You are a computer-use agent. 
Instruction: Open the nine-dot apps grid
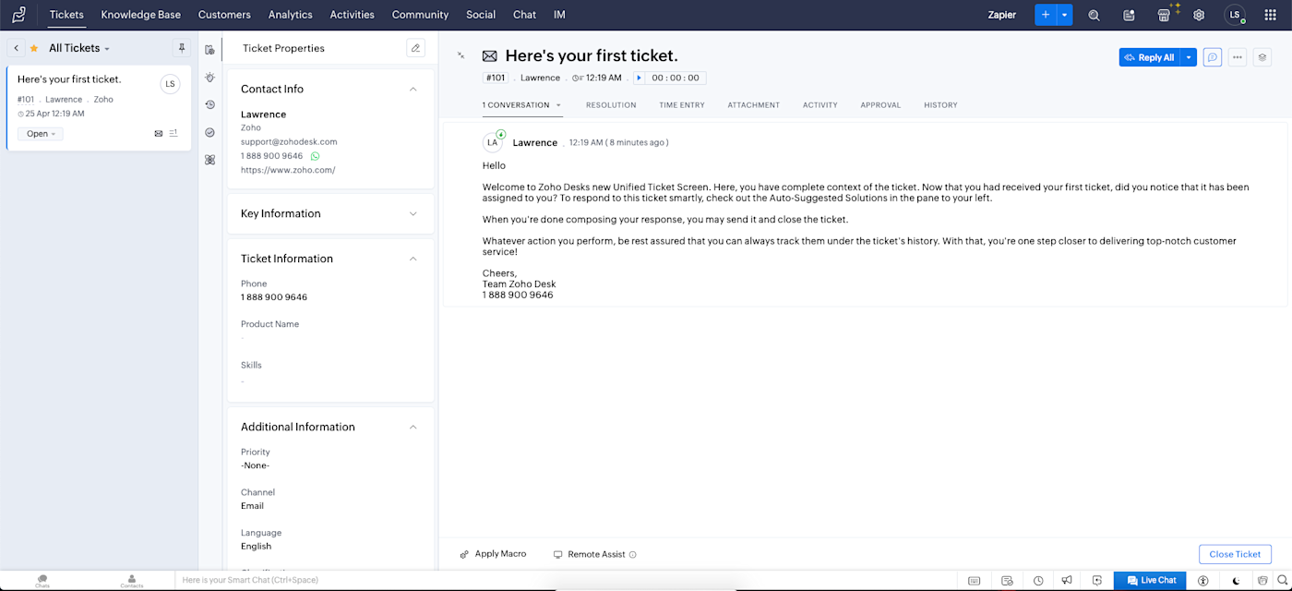1271,15
